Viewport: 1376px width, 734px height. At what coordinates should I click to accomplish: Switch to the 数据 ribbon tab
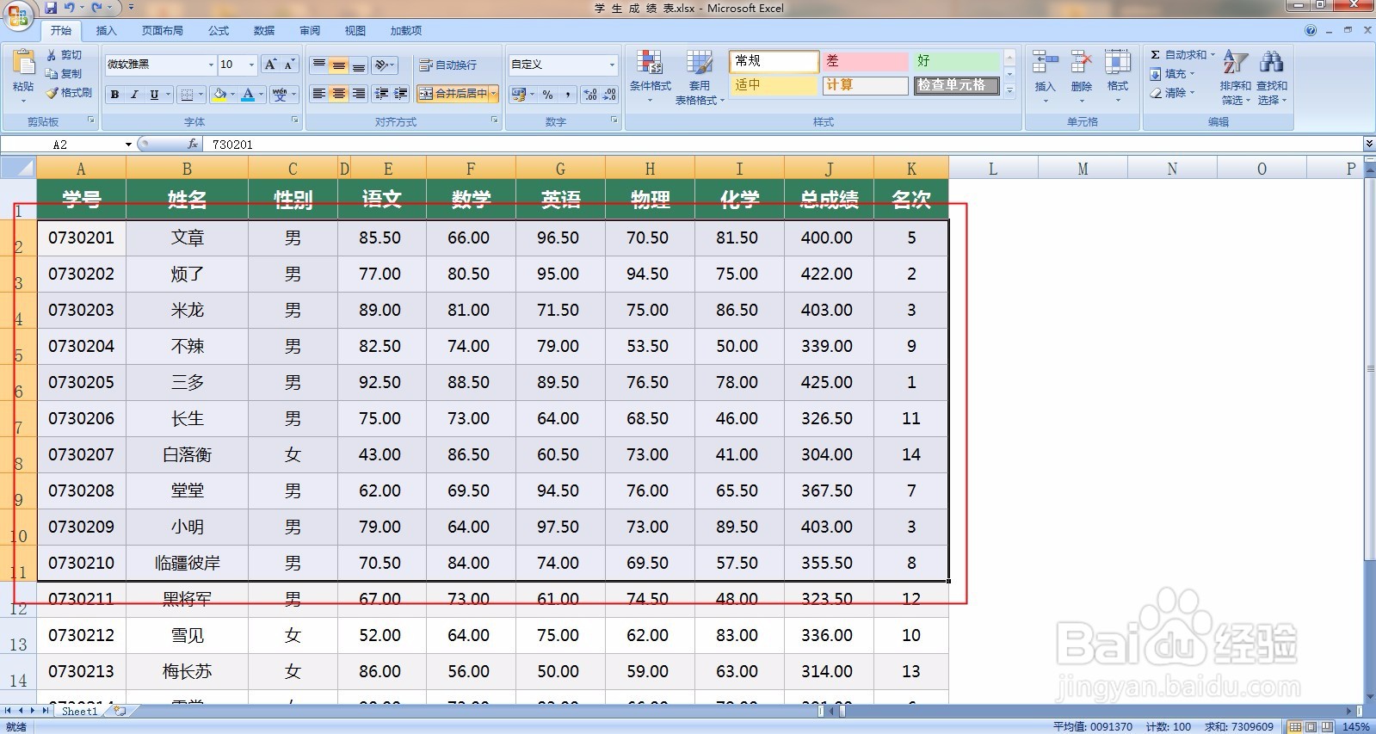[264, 30]
